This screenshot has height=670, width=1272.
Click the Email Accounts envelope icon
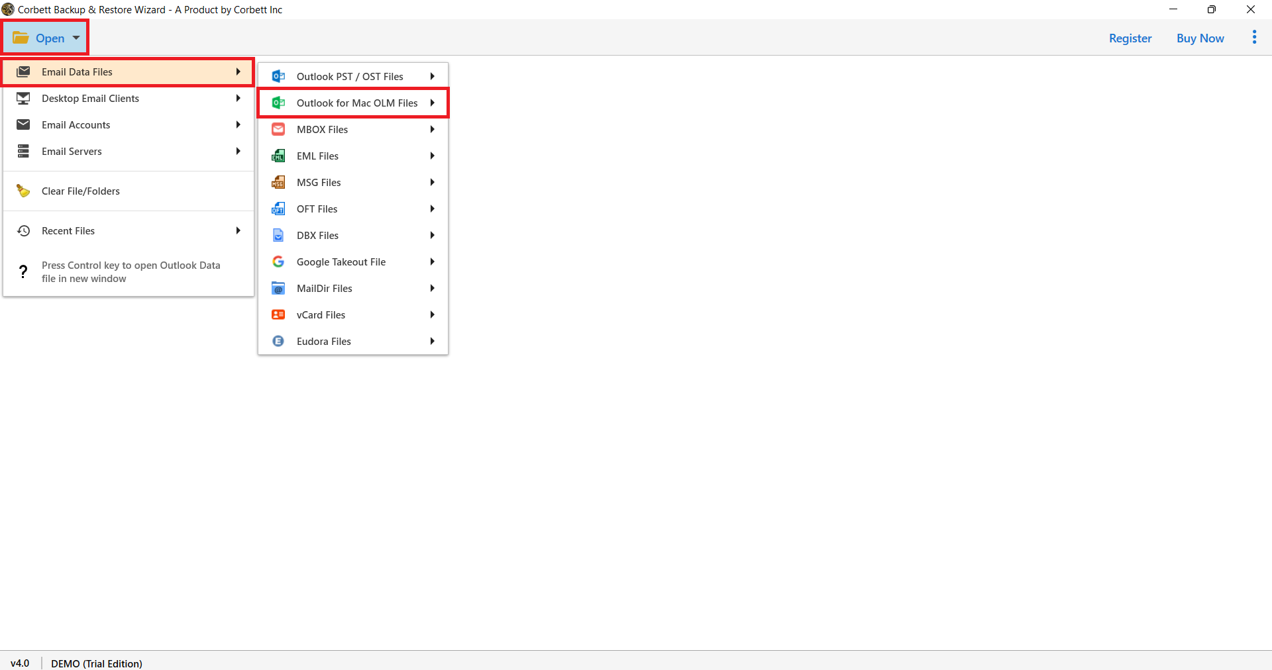tap(23, 124)
